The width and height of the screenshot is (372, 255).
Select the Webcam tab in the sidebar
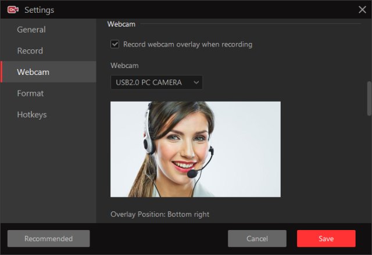point(48,72)
